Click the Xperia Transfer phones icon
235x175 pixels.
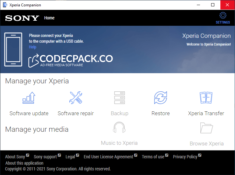coord(206,98)
